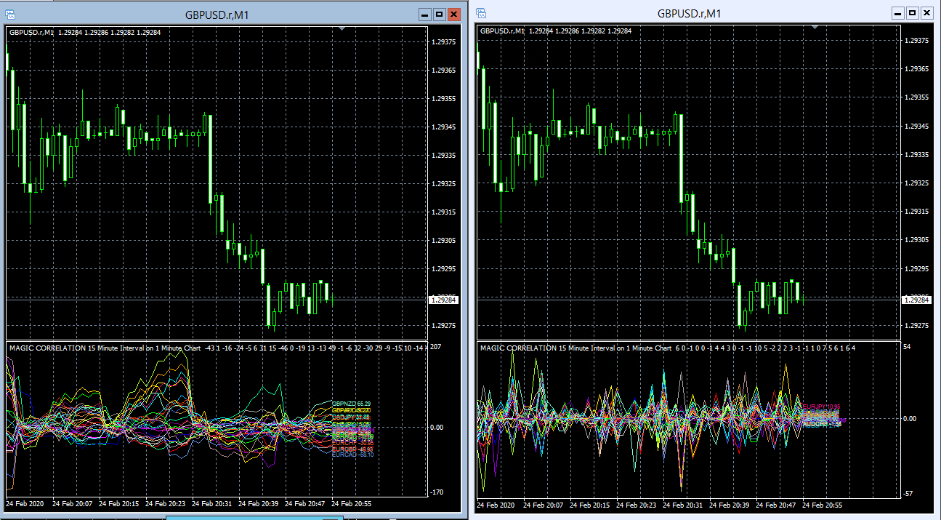Click the 1.29345 price level in left chart
The image size is (941, 520).
pyautogui.click(x=445, y=127)
